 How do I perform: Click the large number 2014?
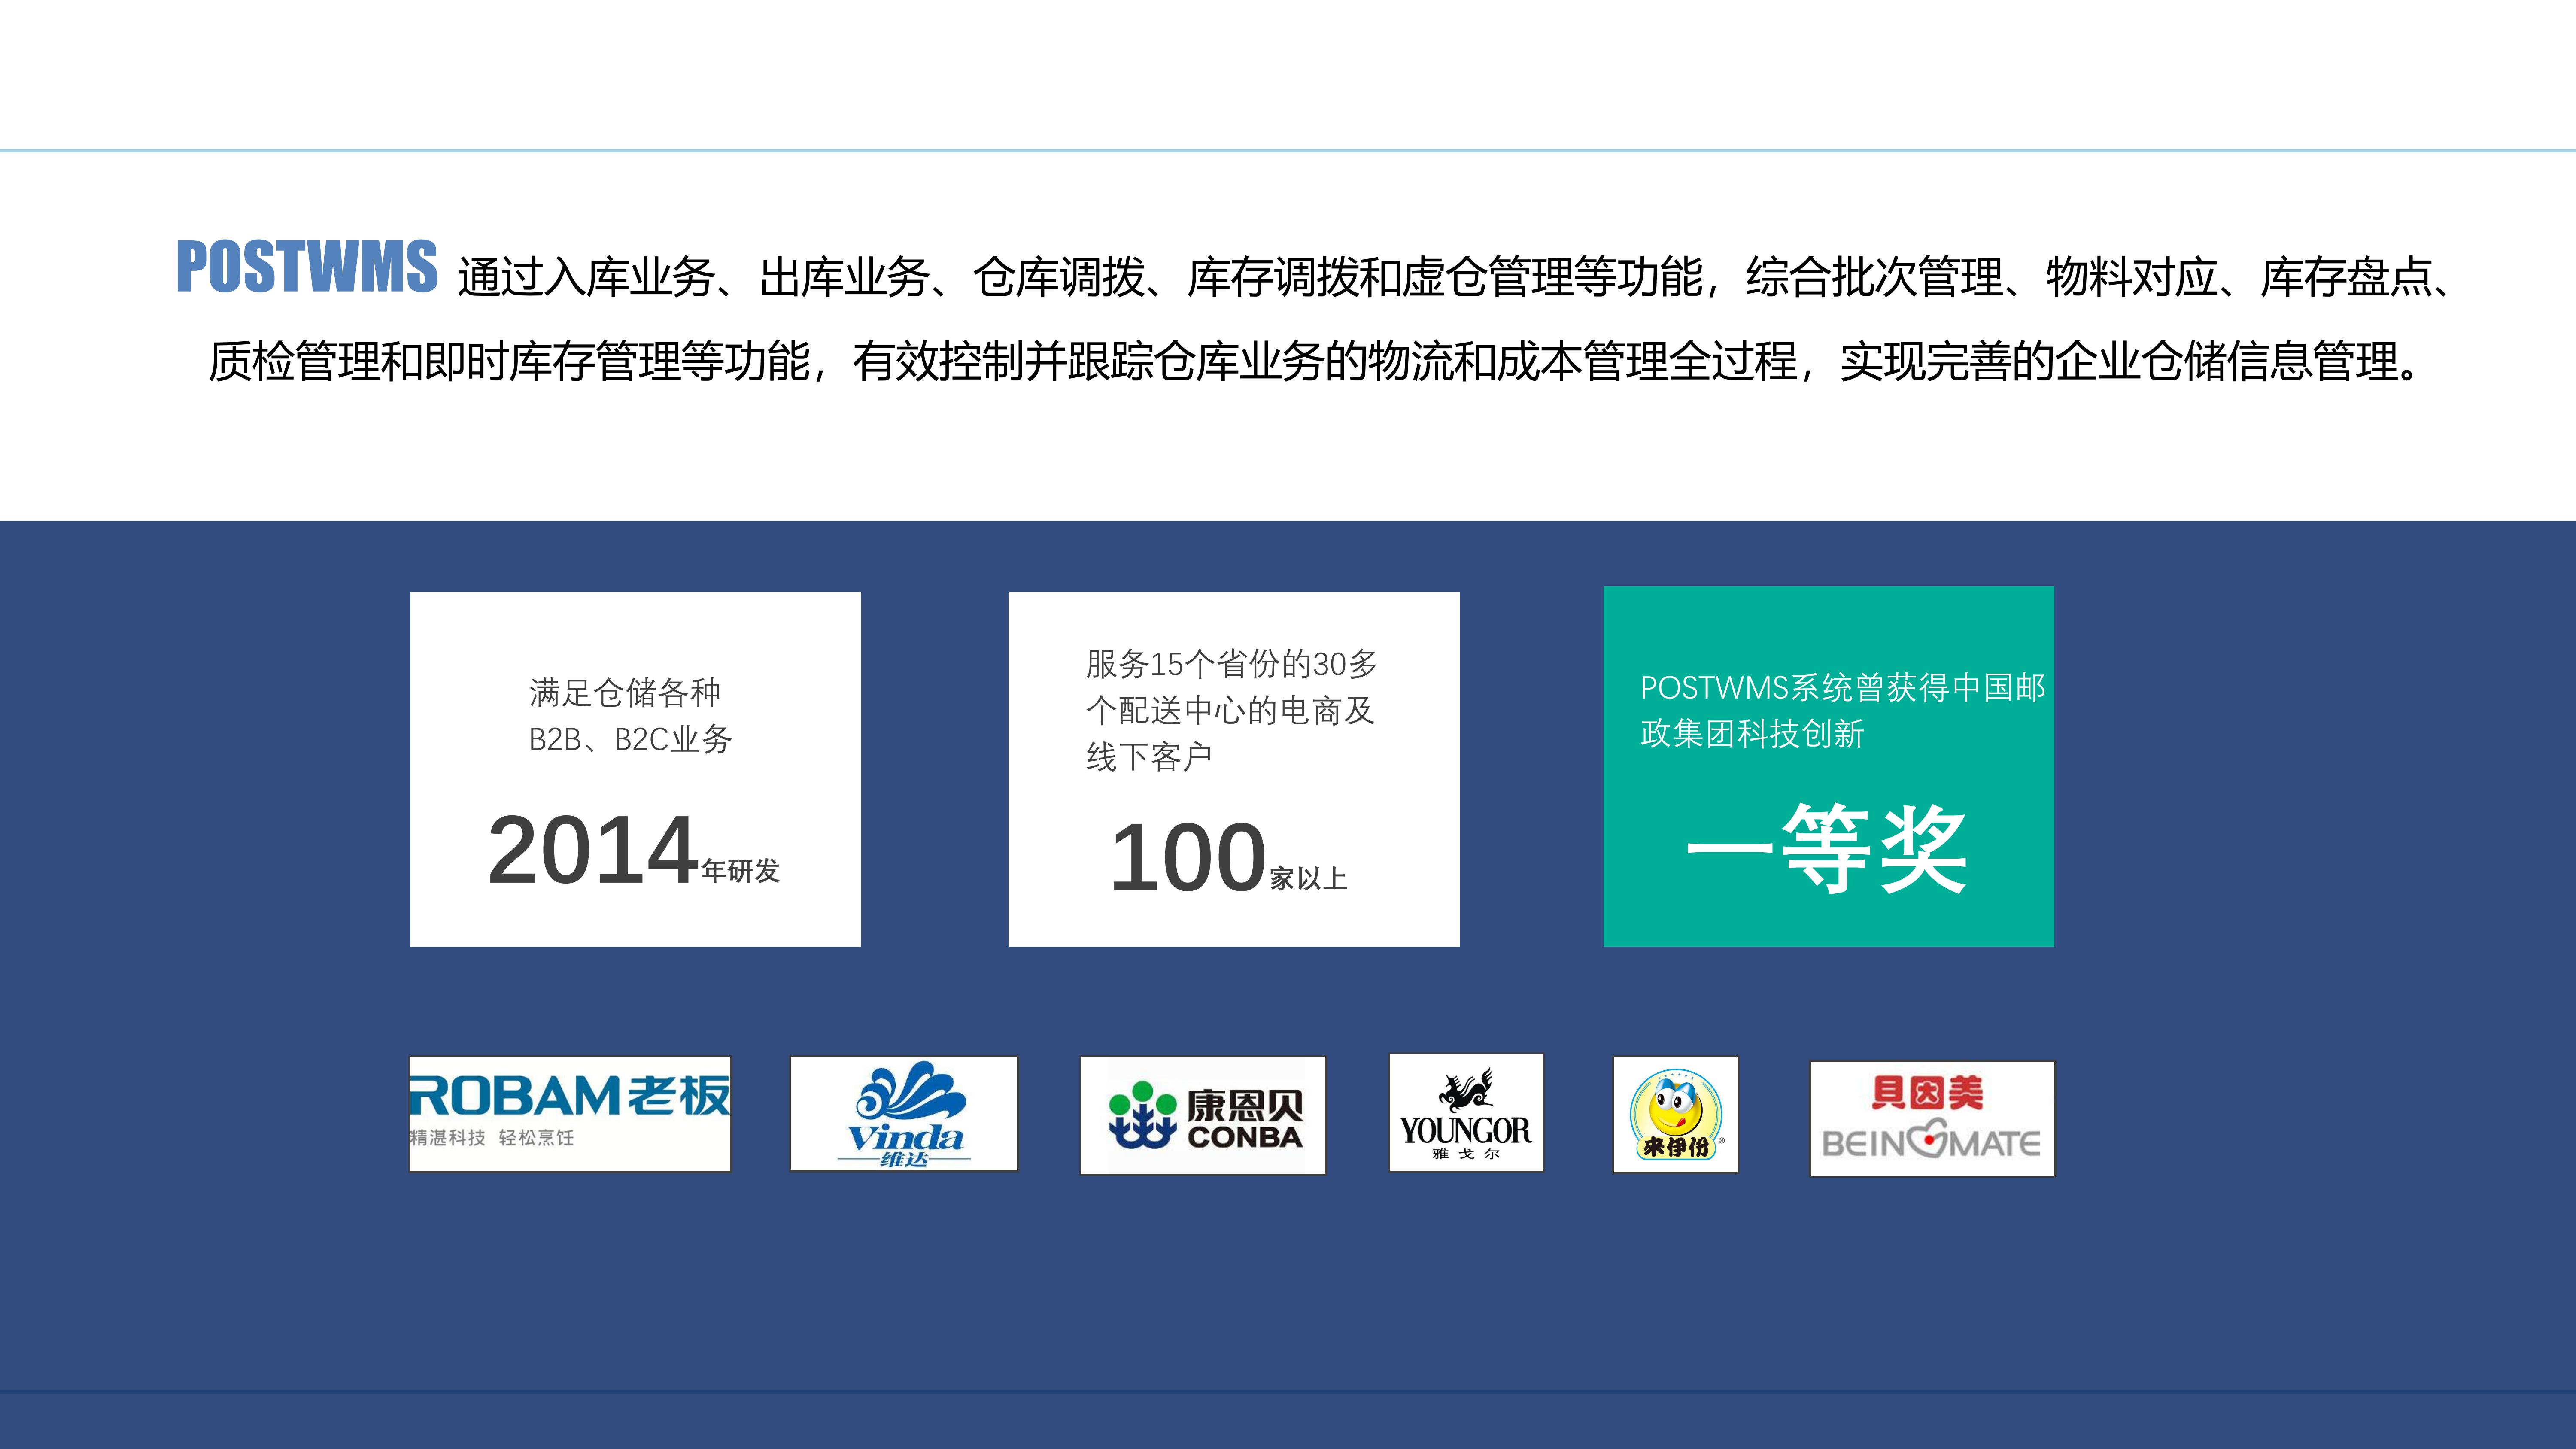[593, 851]
